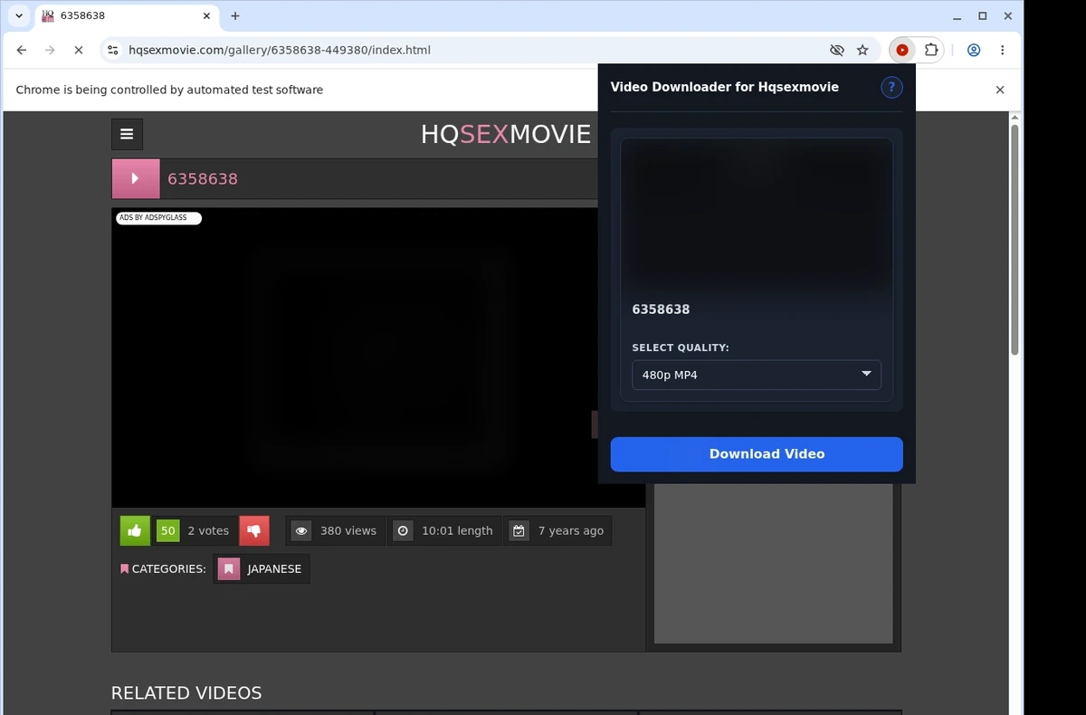Click the pink bookmark icon next to JAPANESE

tap(229, 568)
